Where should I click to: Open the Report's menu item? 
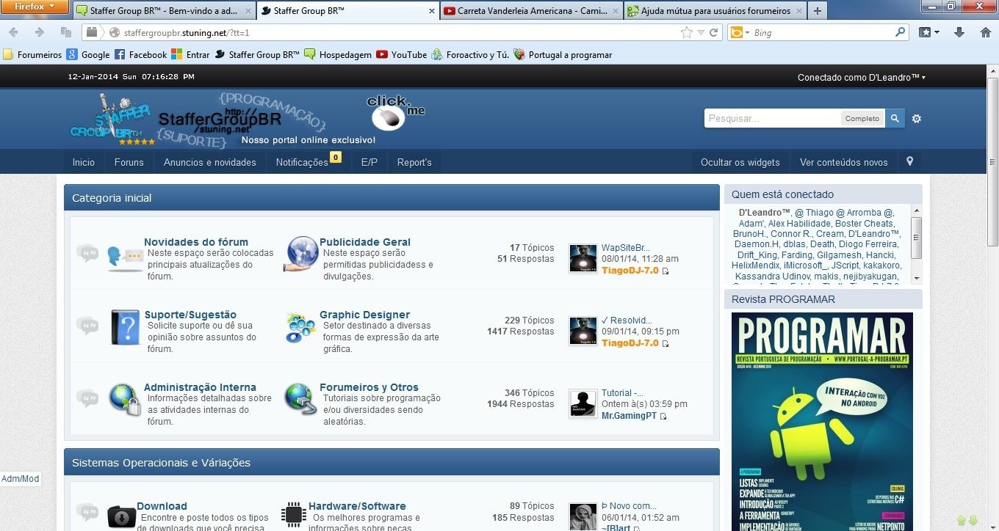click(x=414, y=162)
